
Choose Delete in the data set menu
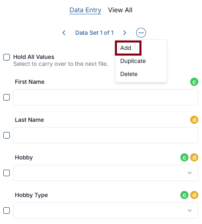(129, 74)
